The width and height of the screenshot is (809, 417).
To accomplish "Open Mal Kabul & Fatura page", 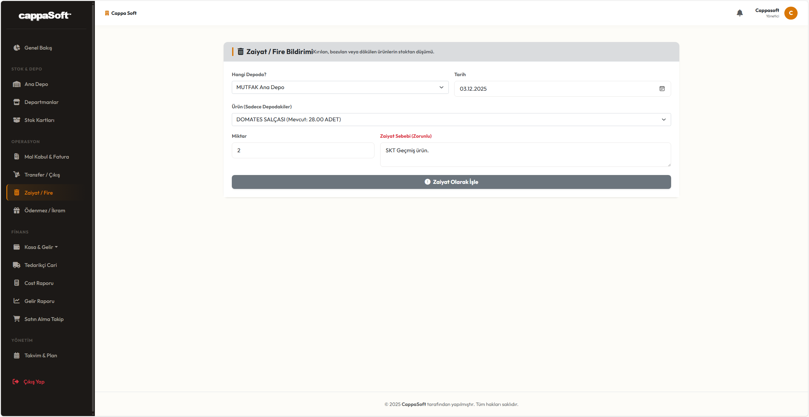I will 46,157.
